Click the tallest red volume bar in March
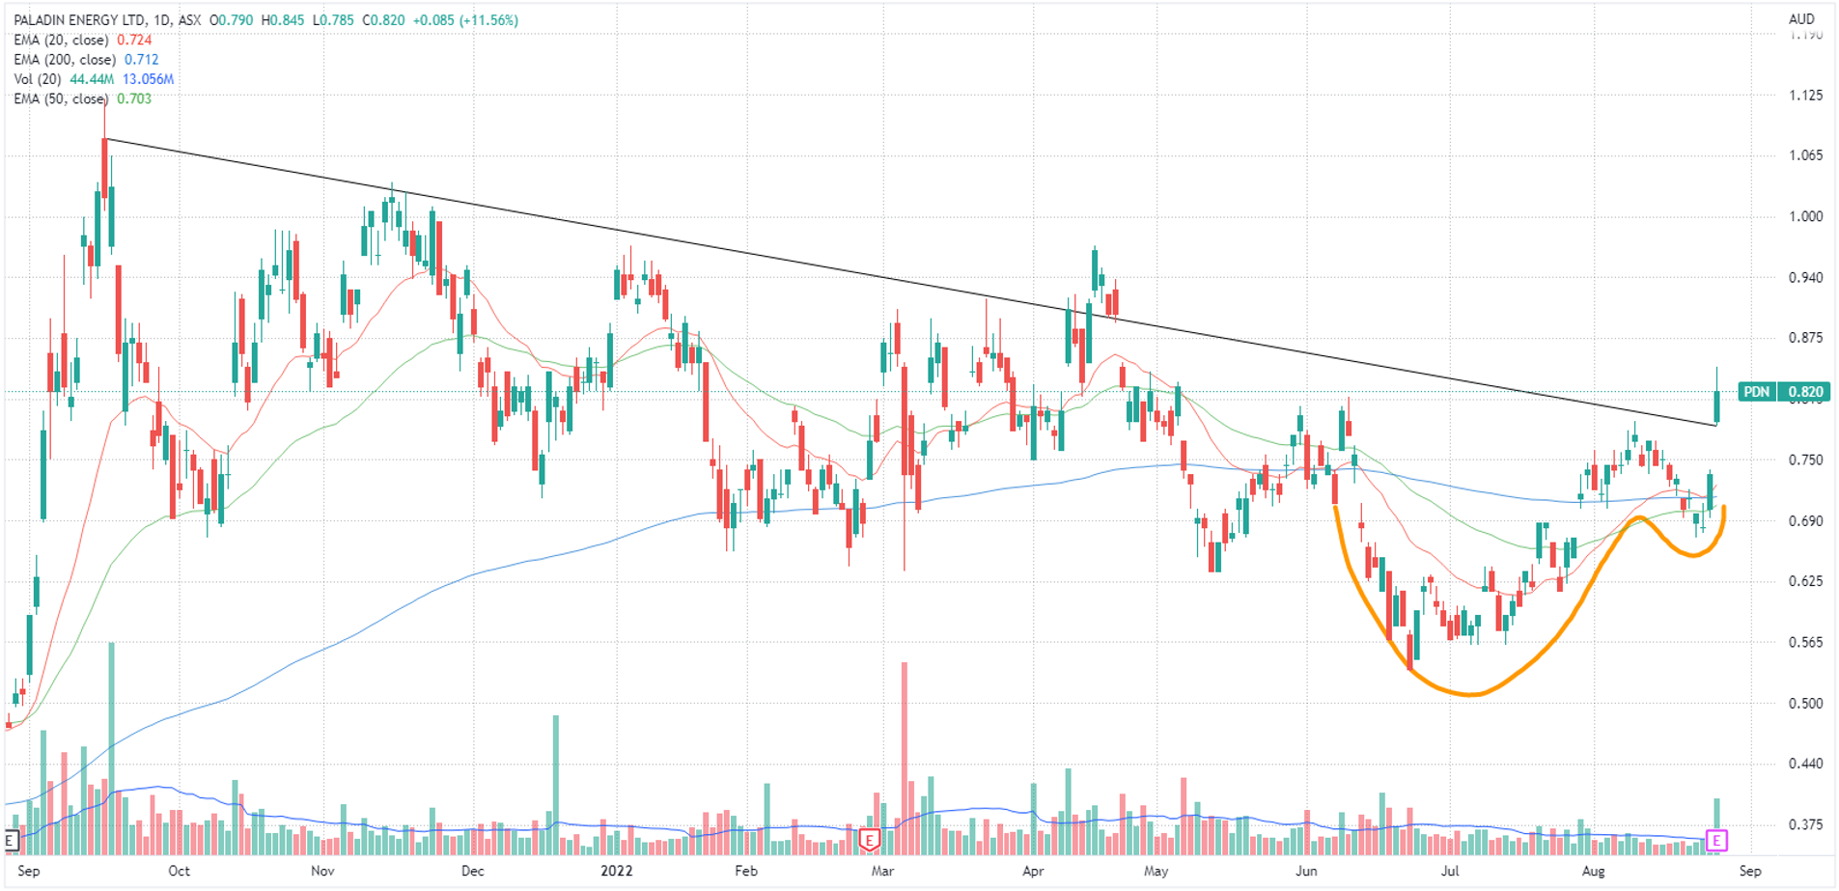1839x891 pixels. pos(905,758)
